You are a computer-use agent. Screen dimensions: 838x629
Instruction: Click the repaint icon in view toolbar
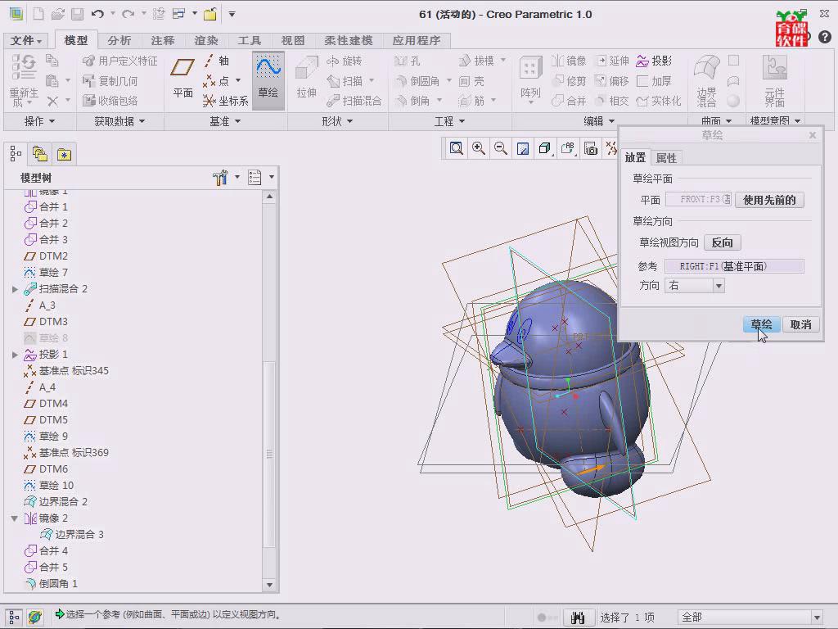[x=523, y=149]
